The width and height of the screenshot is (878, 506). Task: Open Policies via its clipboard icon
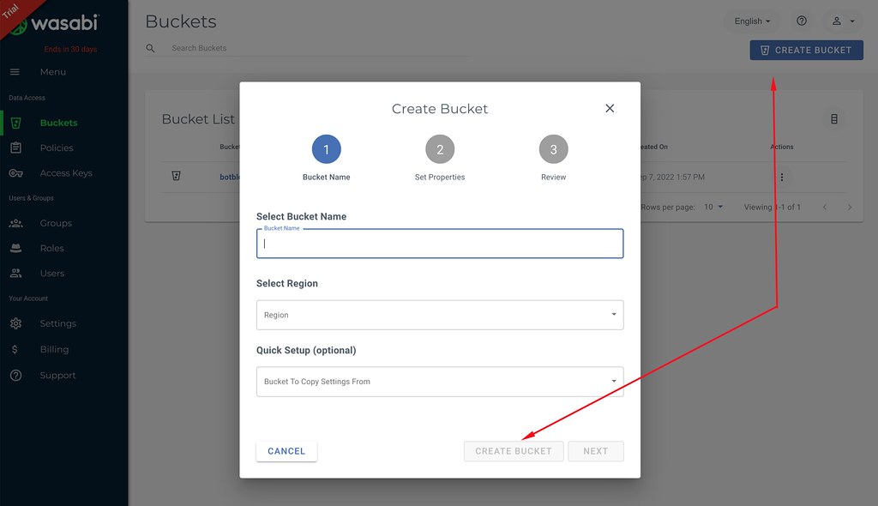tap(15, 148)
